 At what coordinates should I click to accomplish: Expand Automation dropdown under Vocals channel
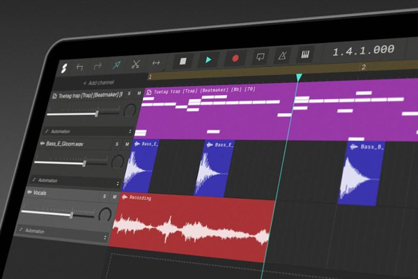point(63,231)
